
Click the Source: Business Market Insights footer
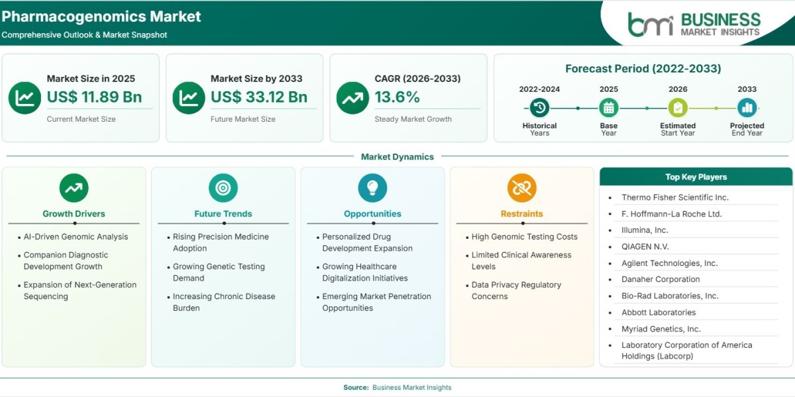tap(397, 388)
